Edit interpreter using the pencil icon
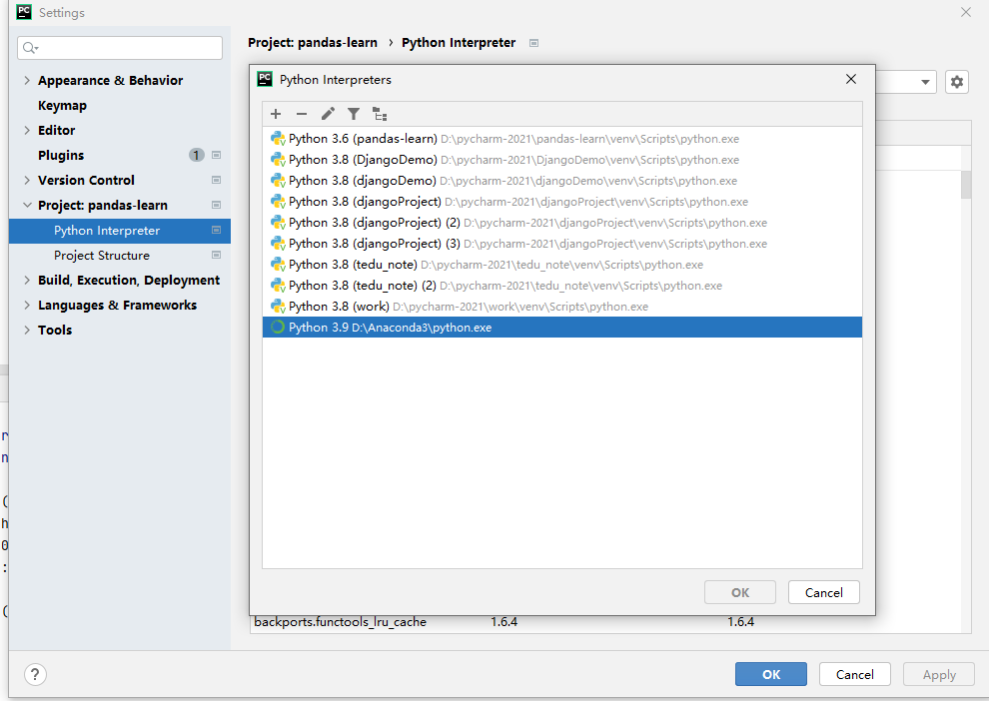 point(328,114)
